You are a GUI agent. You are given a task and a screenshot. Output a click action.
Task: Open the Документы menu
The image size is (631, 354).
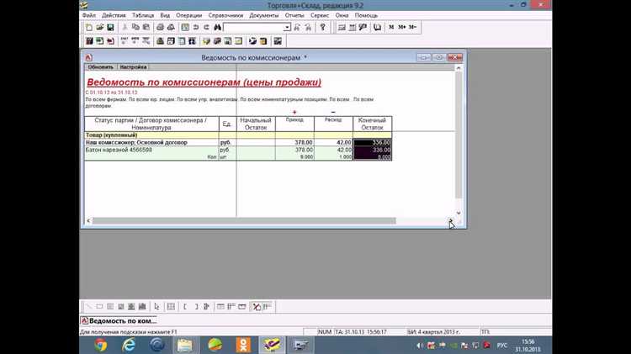[263, 15]
